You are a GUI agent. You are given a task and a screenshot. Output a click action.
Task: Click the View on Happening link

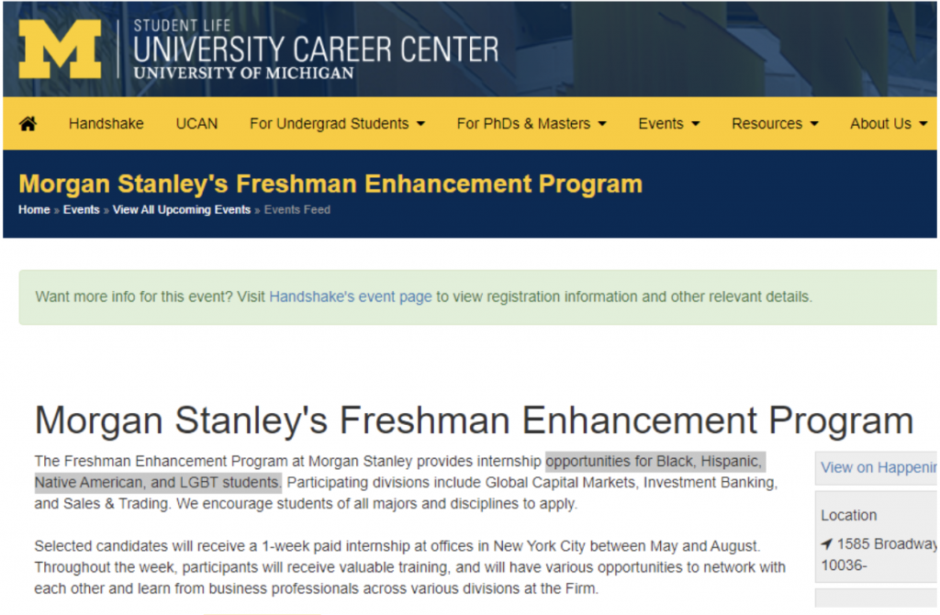point(878,467)
